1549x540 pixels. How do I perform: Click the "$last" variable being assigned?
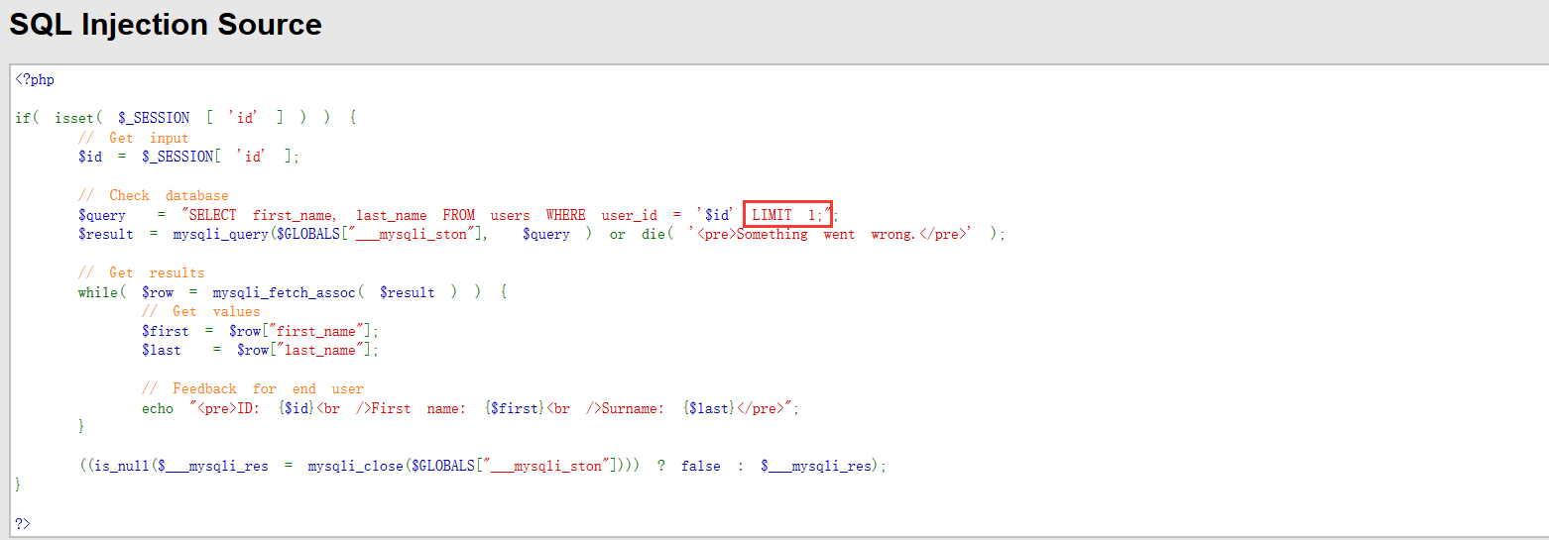[162, 350]
